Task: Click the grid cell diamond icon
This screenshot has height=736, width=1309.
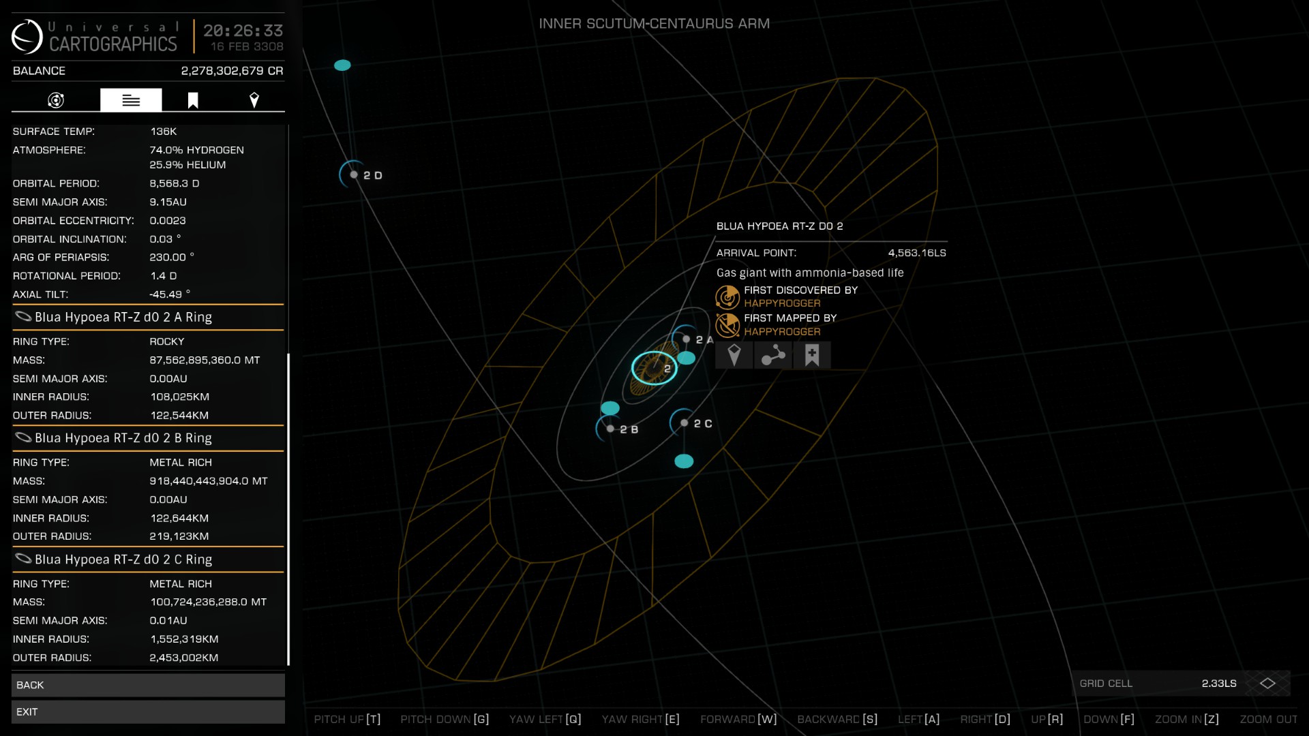Action: (x=1267, y=683)
